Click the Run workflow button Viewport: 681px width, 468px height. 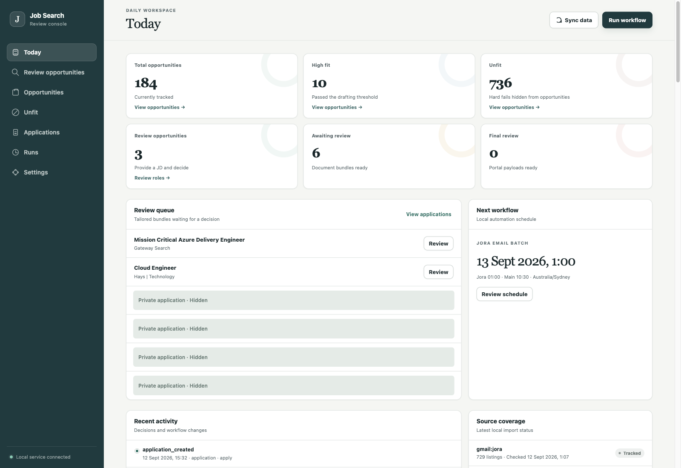tap(627, 20)
